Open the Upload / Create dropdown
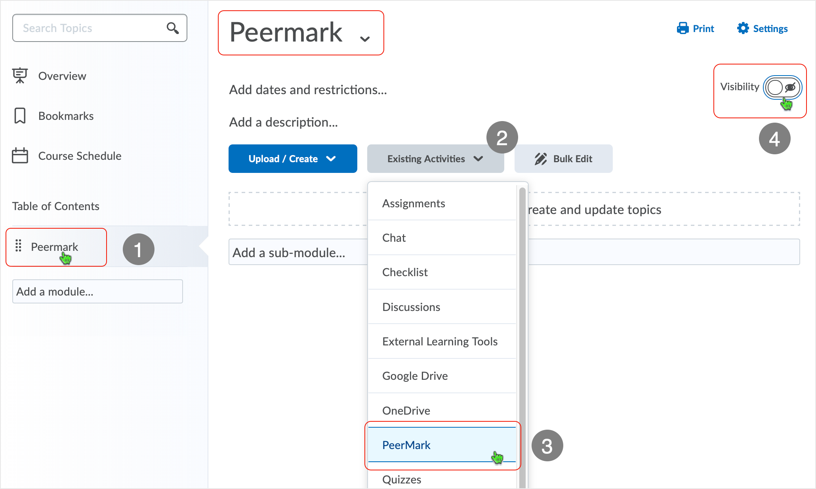 (293, 159)
